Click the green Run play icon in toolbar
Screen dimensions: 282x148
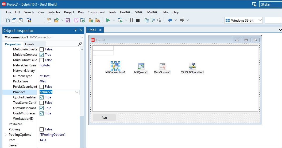pos(108,20)
